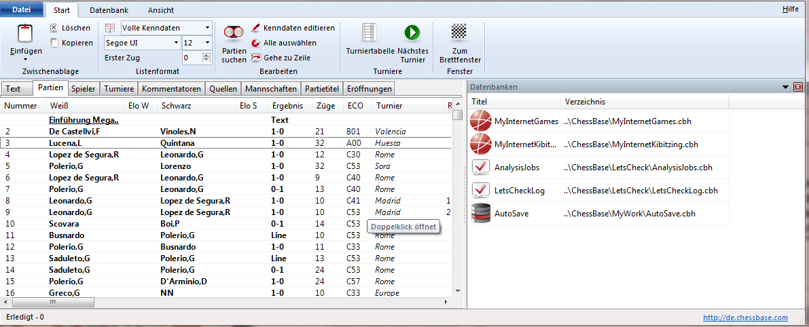Click the Löschen X box

pyautogui.click(x=54, y=28)
